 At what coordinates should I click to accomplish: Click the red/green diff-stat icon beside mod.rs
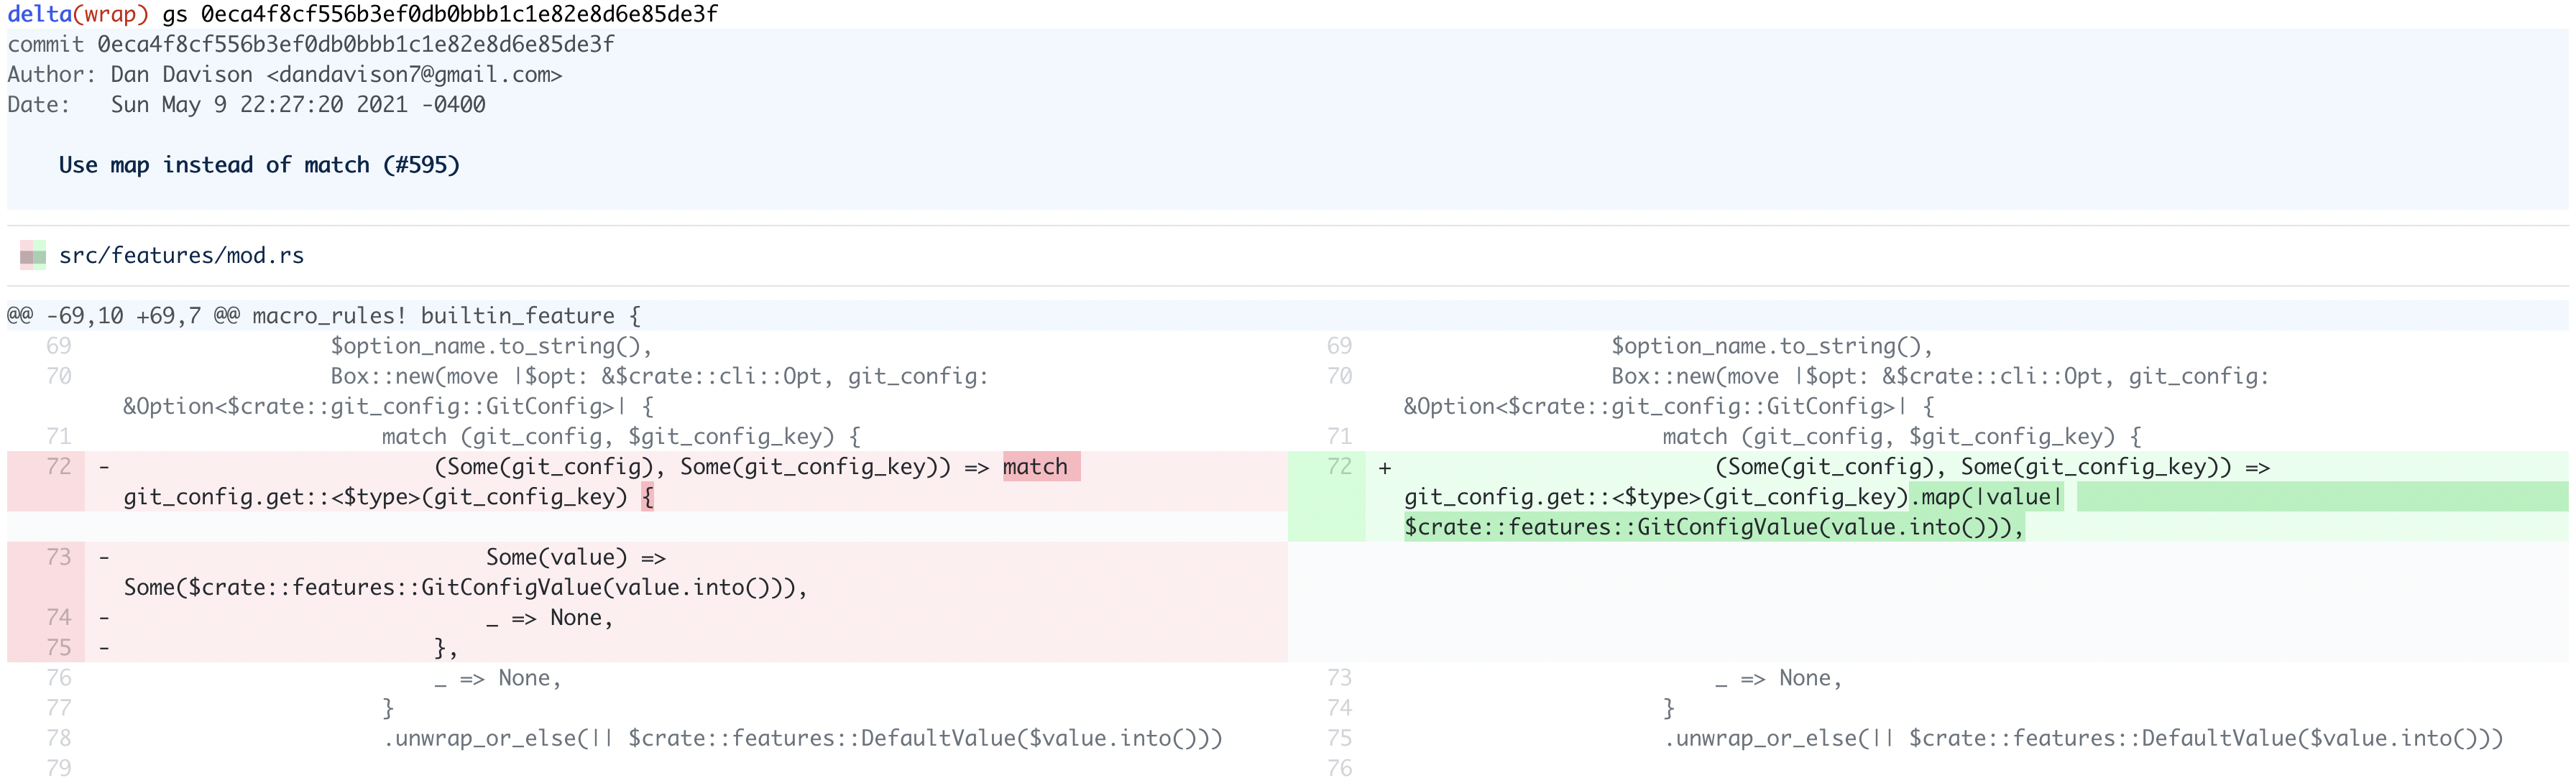pos(33,255)
